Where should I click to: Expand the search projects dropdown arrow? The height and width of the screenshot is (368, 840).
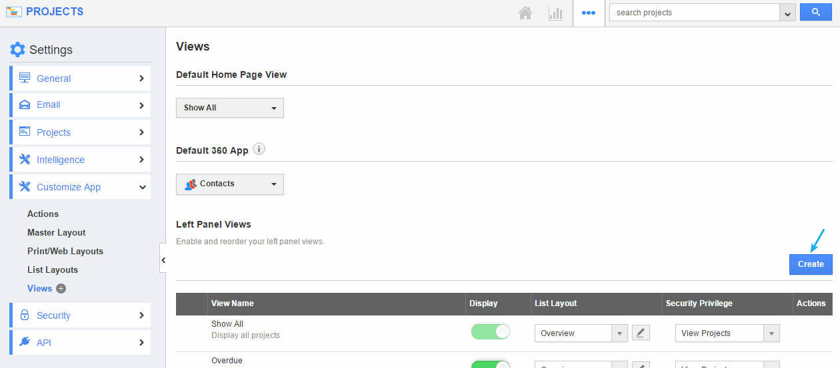pyautogui.click(x=787, y=13)
